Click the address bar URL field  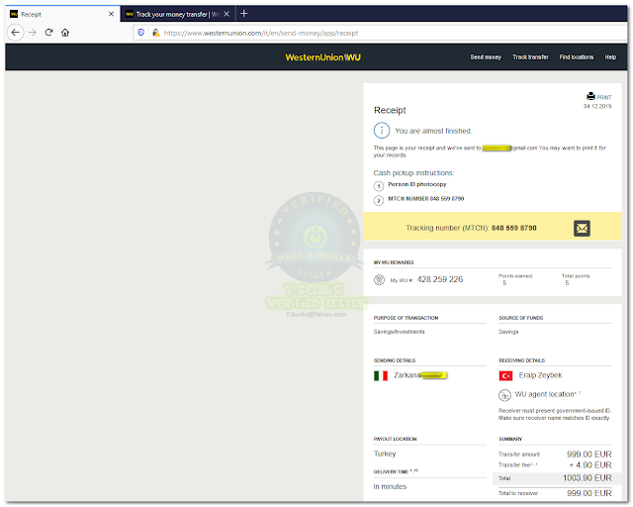coord(380,33)
